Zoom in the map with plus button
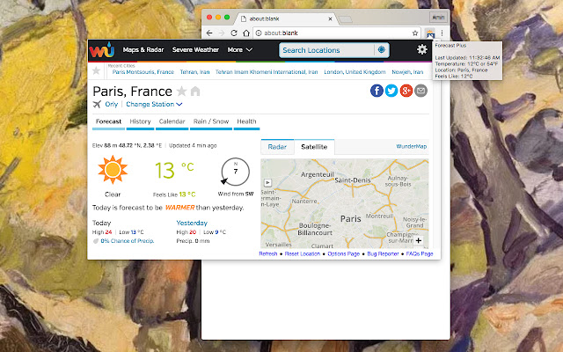 tap(419, 240)
